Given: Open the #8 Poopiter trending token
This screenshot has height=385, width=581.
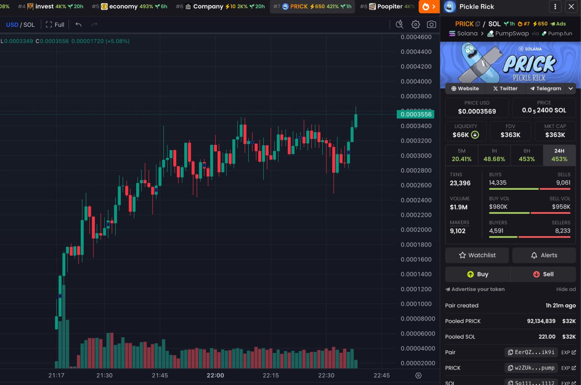Looking at the screenshot, I should coord(388,6).
